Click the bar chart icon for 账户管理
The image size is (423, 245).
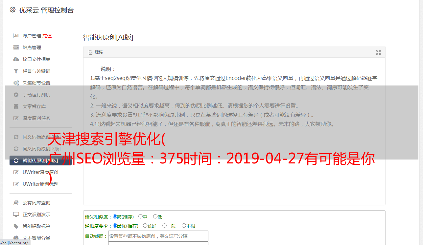point(16,36)
